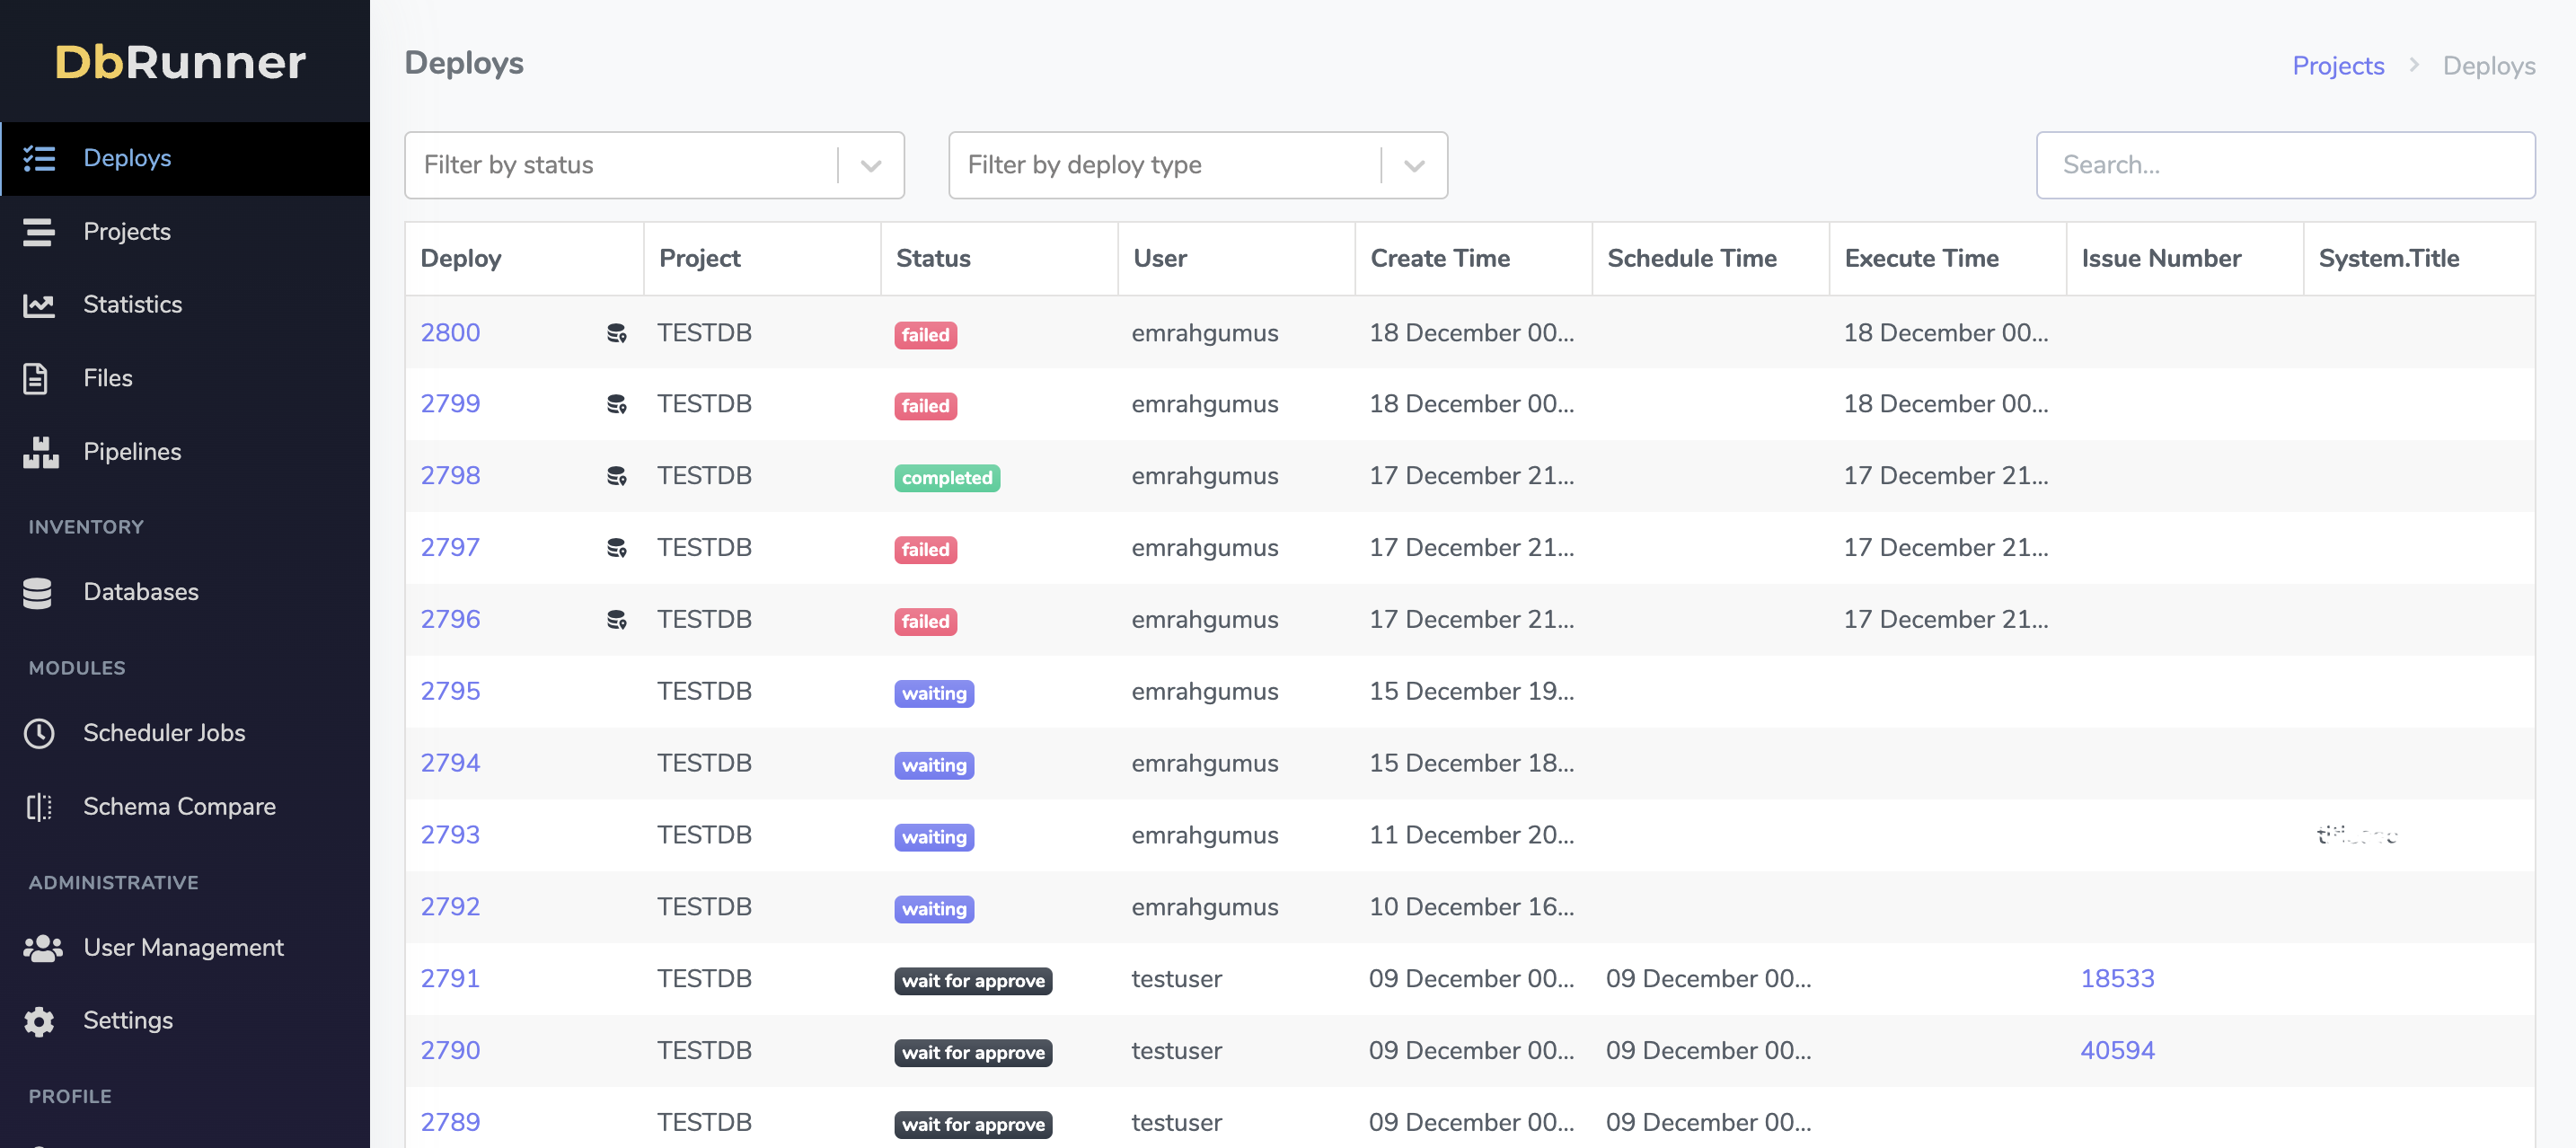Viewport: 2576px width, 1148px height.
Task: Click the completed status badge
Action: [946, 477]
